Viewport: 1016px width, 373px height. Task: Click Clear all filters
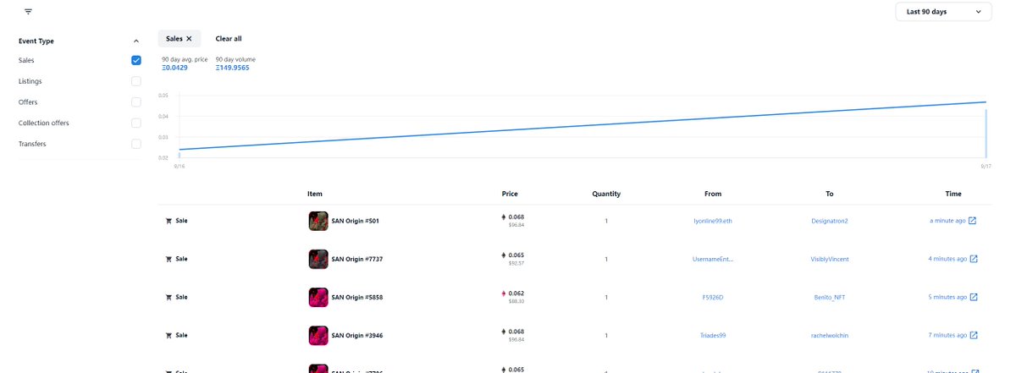pos(229,39)
